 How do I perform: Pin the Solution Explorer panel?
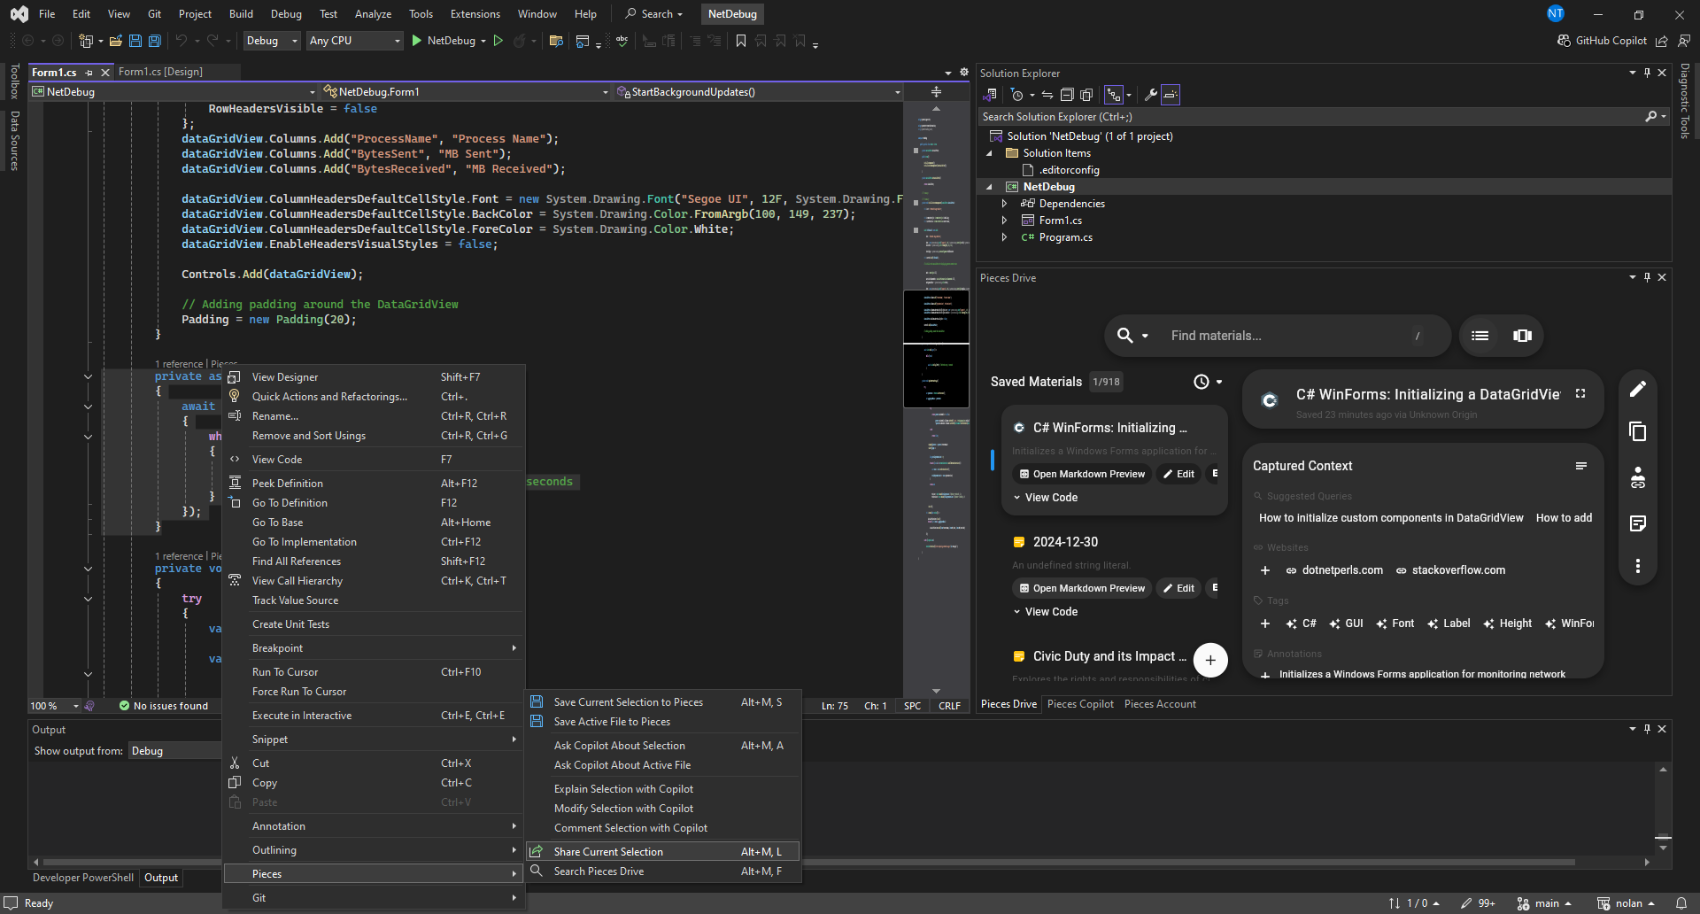tap(1647, 74)
